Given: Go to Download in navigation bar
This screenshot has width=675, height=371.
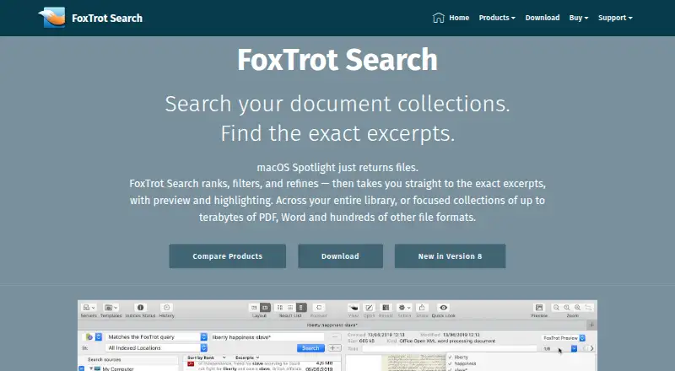Looking at the screenshot, I should click(x=543, y=18).
